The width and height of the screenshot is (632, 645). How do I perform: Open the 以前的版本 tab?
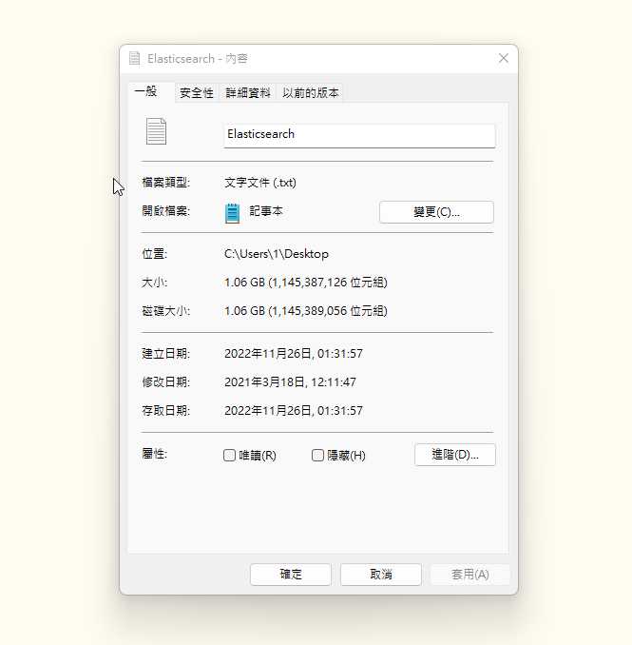pos(310,92)
